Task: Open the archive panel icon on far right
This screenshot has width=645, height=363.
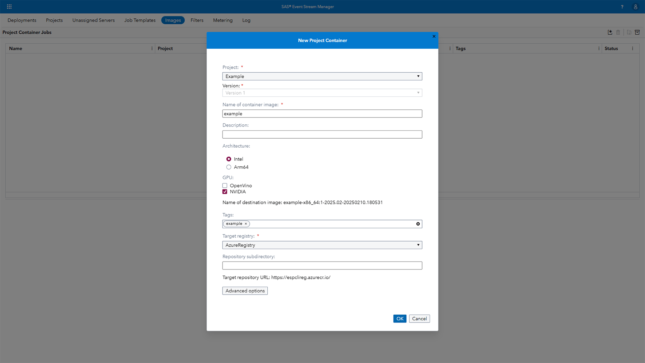Action: point(637,32)
